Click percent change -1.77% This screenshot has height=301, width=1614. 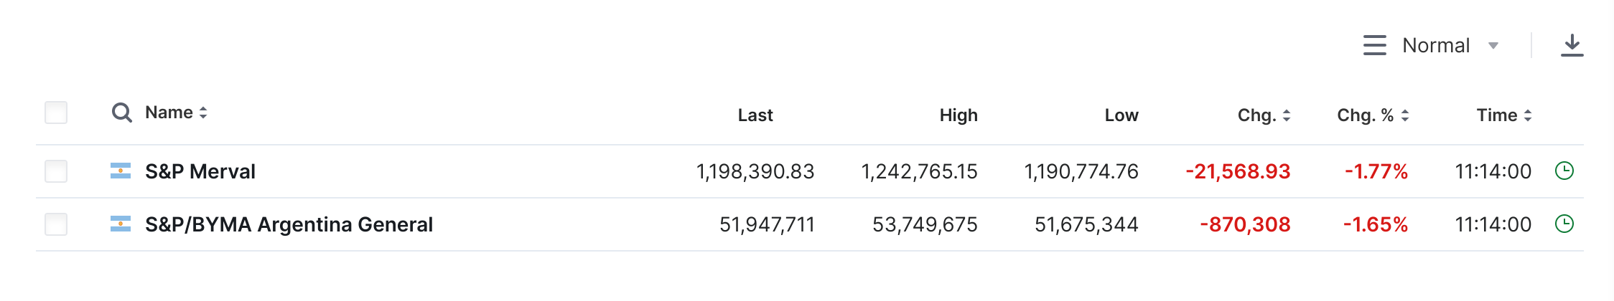tap(1376, 171)
